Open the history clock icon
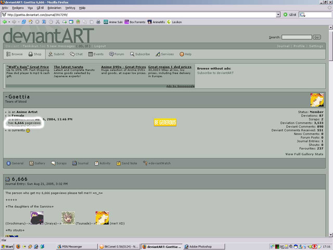Image resolution: width=333 pixels, height=250 pixels. tap(51, 22)
